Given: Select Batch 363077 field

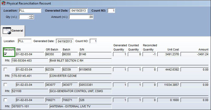Looking at the screenshot, I should 70,85.
